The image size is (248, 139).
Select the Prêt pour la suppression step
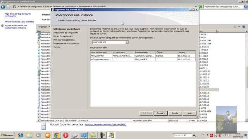coord(64,40)
